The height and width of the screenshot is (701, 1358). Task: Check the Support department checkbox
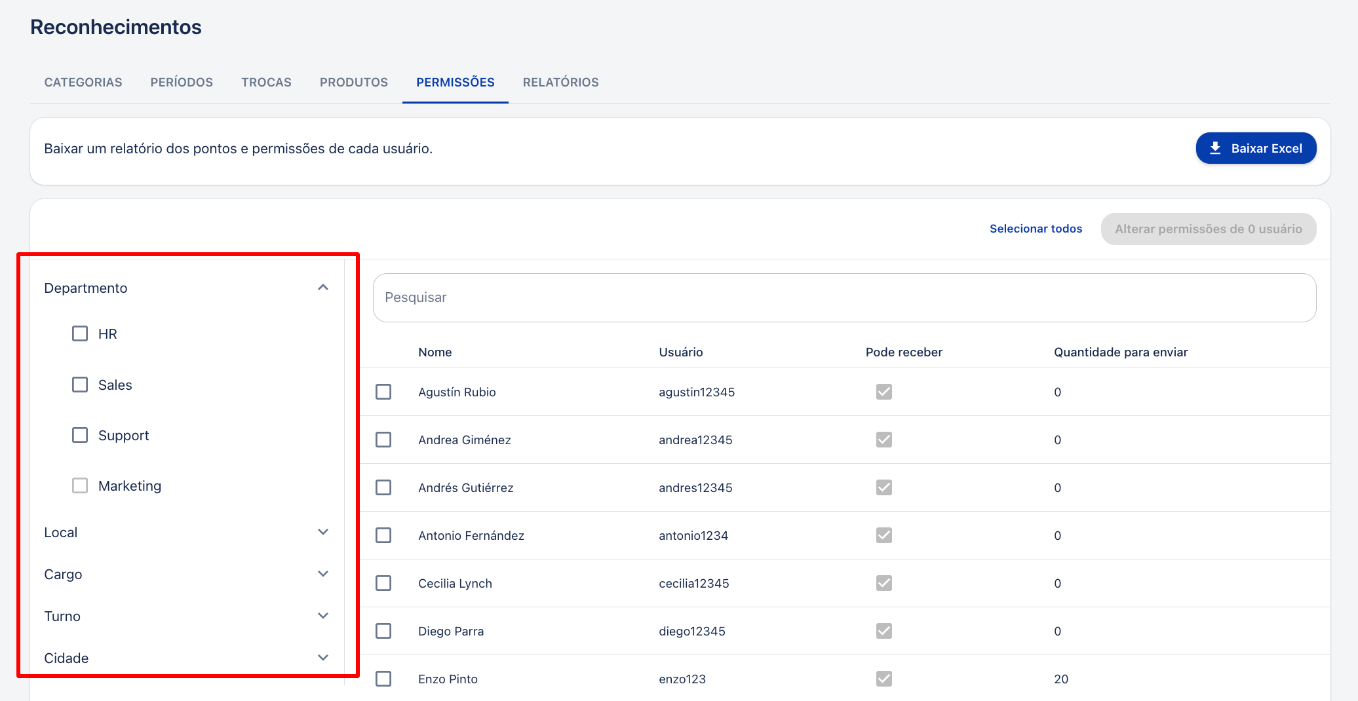pos(80,435)
